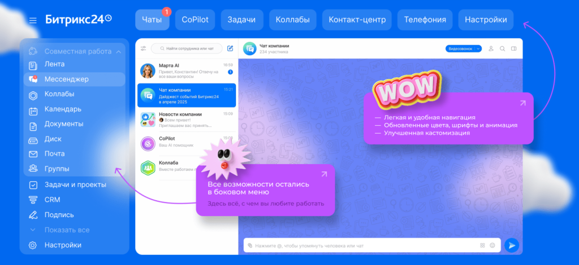This screenshot has height=265, width=579.
Task: Open the CoPilot chat in list
Action: pyautogui.click(x=187, y=144)
